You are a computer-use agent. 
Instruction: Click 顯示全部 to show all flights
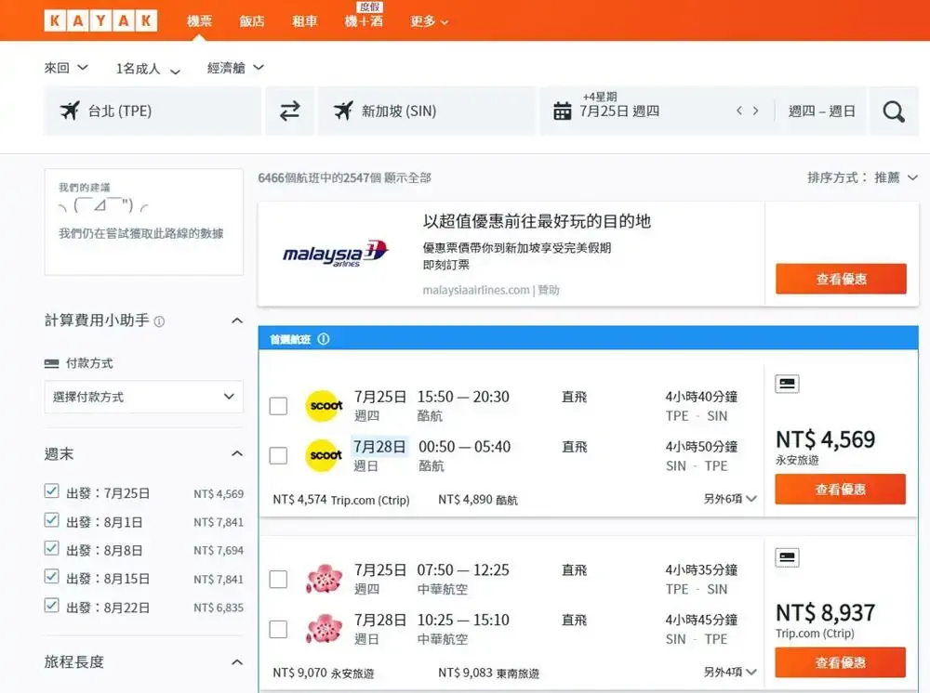pyautogui.click(x=407, y=177)
